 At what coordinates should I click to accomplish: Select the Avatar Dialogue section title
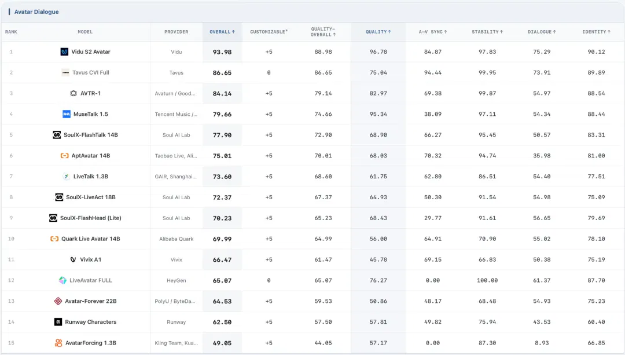click(36, 12)
